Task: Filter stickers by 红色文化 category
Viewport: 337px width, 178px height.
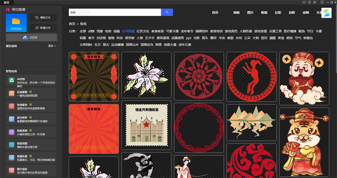Action: point(143,31)
